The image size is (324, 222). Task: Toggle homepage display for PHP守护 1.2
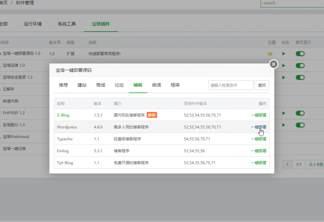click(x=300, y=113)
